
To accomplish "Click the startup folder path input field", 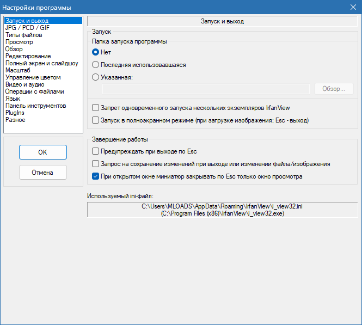I will 206,89.
